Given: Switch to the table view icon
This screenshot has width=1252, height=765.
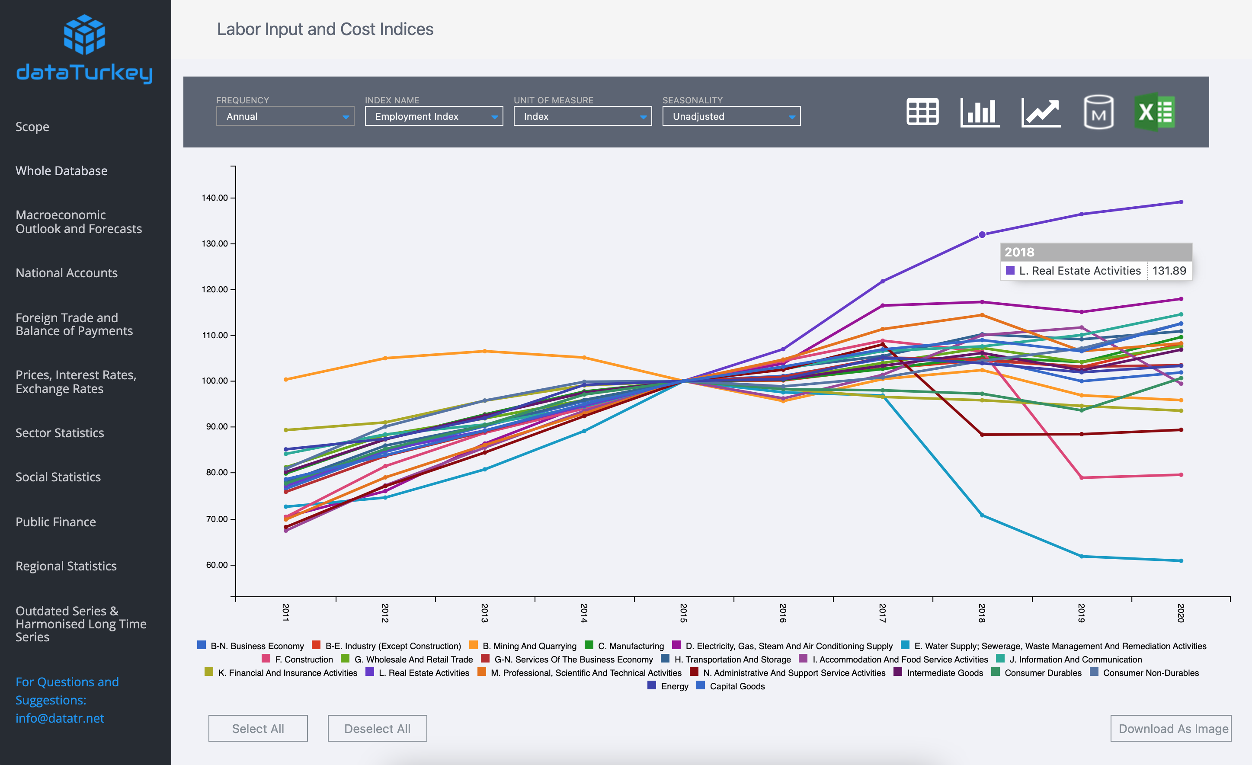Looking at the screenshot, I should pos(922,112).
